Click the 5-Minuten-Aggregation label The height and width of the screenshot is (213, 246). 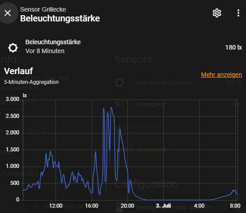(31, 82)
